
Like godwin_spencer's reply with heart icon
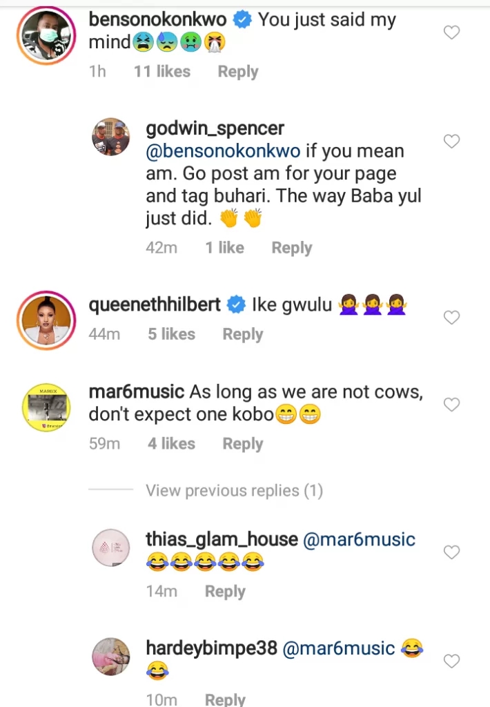click(451, 142)
